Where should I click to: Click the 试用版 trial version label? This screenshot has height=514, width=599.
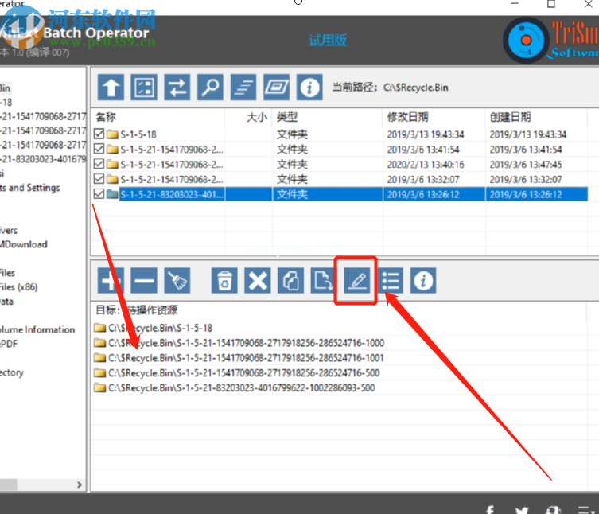(x=328, y=40)
